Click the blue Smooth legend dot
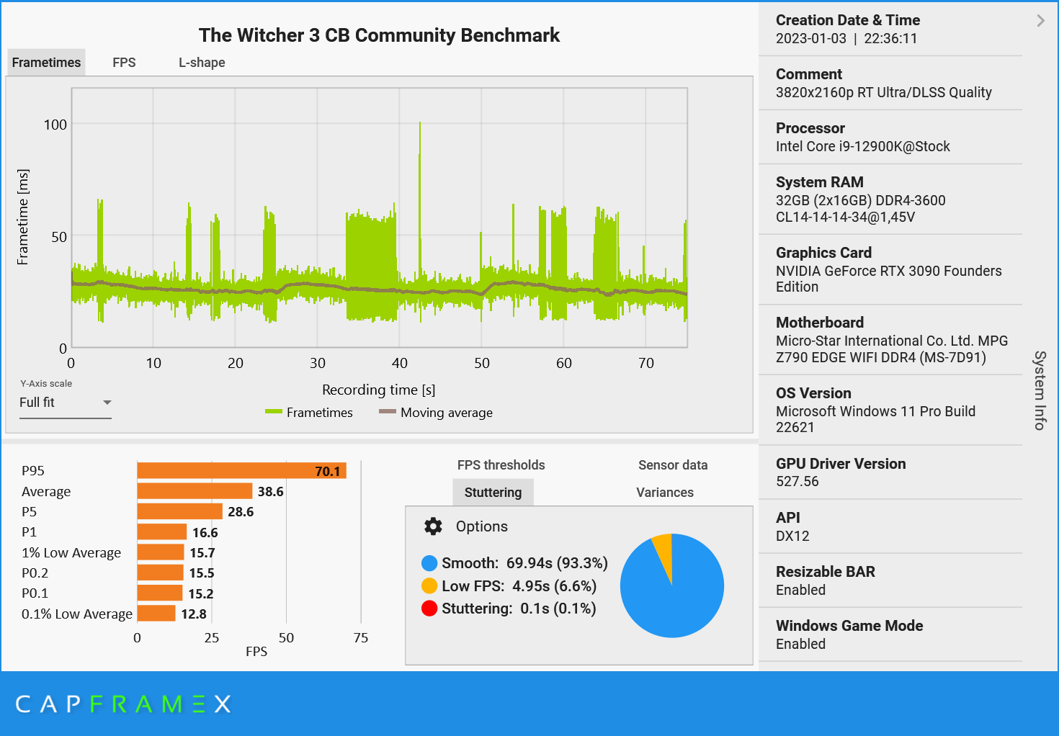The width and height of the screenshot is (1059, 736). (429, 563)
